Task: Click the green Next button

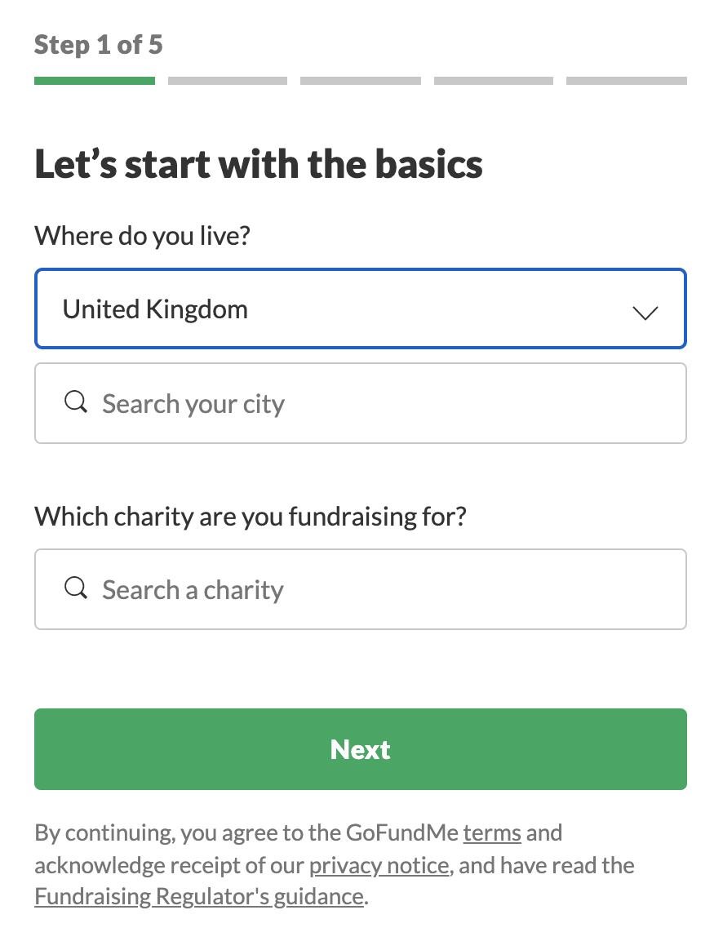Action: [361, 749]
